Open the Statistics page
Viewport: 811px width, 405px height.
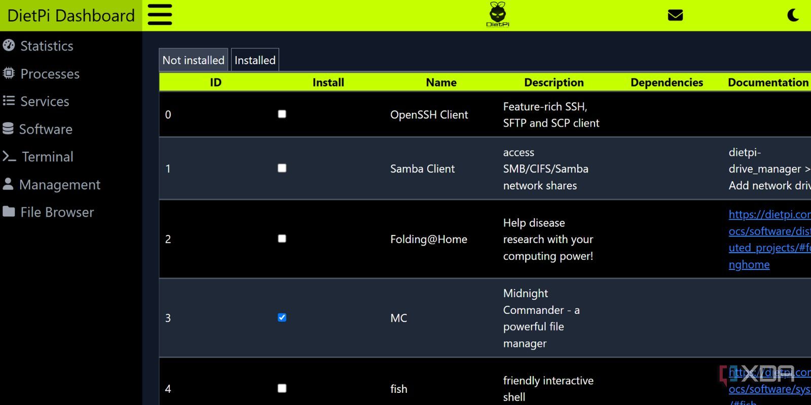[x=47, y=46]
